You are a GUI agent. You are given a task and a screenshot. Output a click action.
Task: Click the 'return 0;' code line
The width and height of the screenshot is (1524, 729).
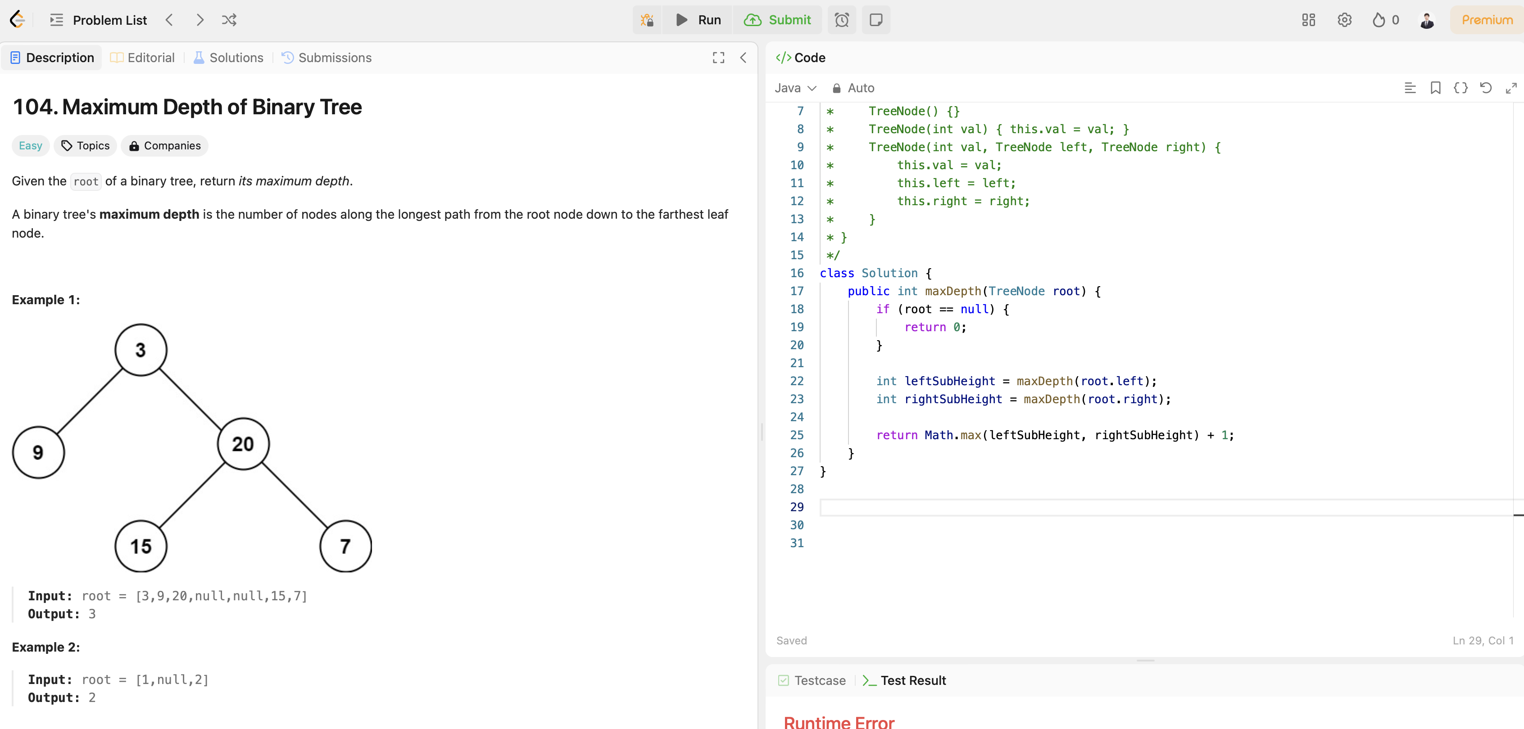click(x=935, y=327)
